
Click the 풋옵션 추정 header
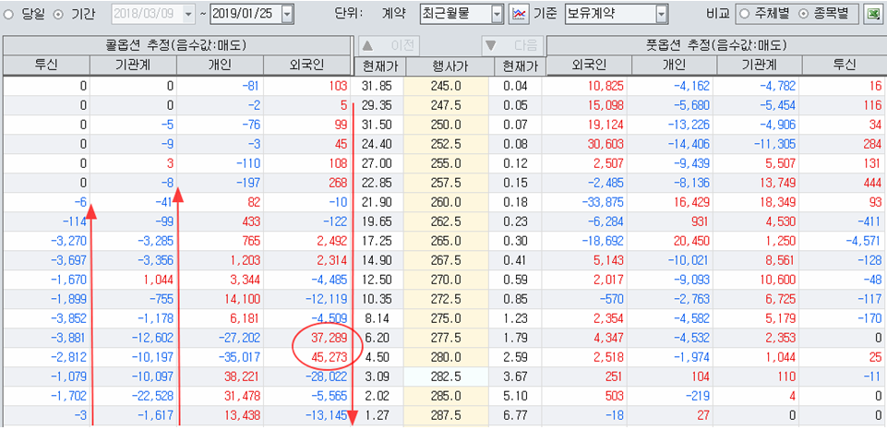pyautogui.click(x=716, y=45)
